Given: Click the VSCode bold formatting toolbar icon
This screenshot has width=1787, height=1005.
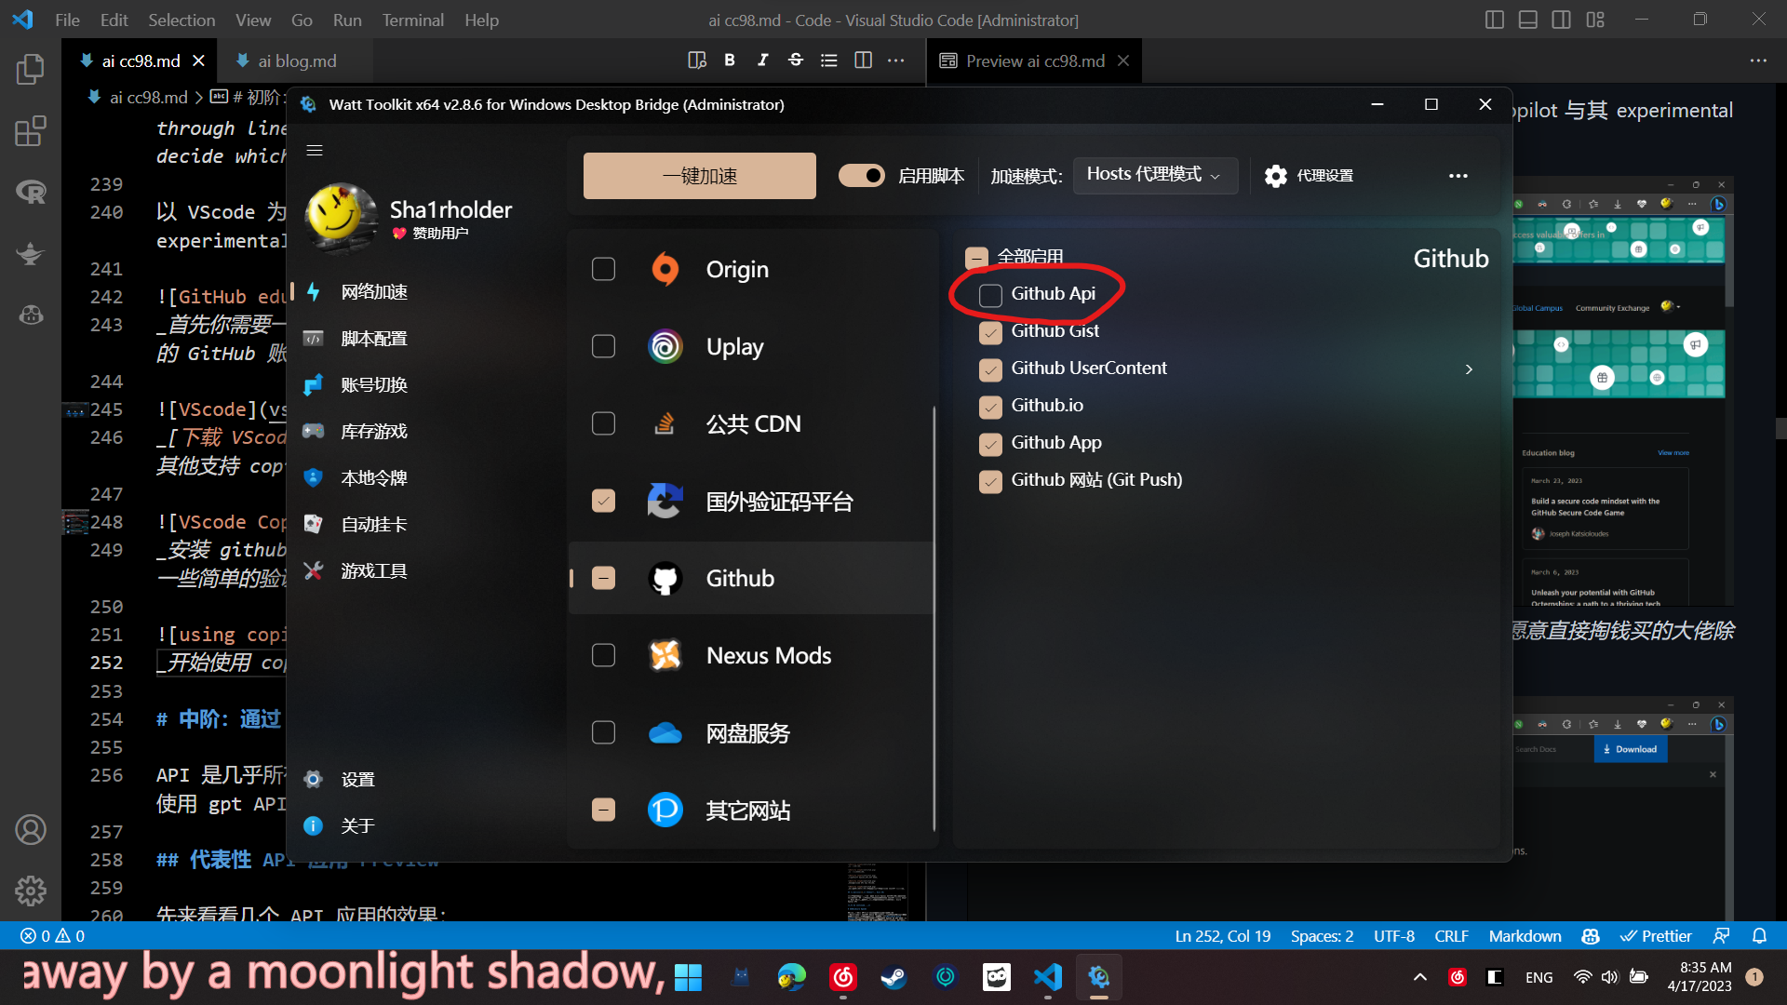Looking at the screenshot, I should point(732,59).
